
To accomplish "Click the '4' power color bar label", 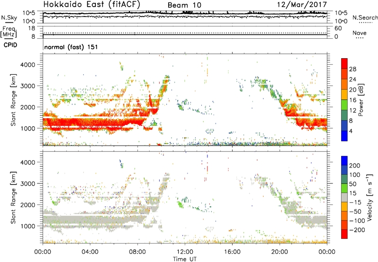I will coord(351,131).
